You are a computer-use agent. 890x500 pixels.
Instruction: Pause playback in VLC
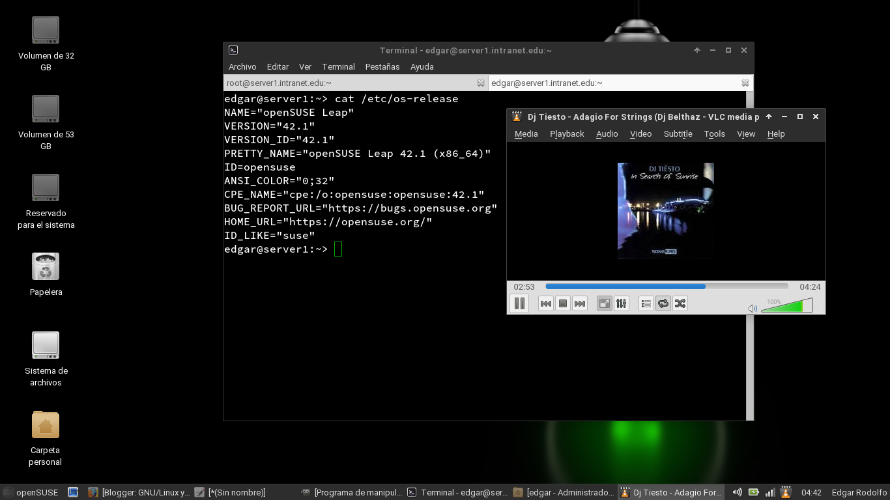(x=519, y=303)
